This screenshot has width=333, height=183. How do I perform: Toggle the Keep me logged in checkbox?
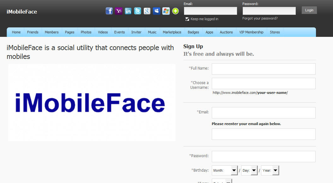coord(187,19)
